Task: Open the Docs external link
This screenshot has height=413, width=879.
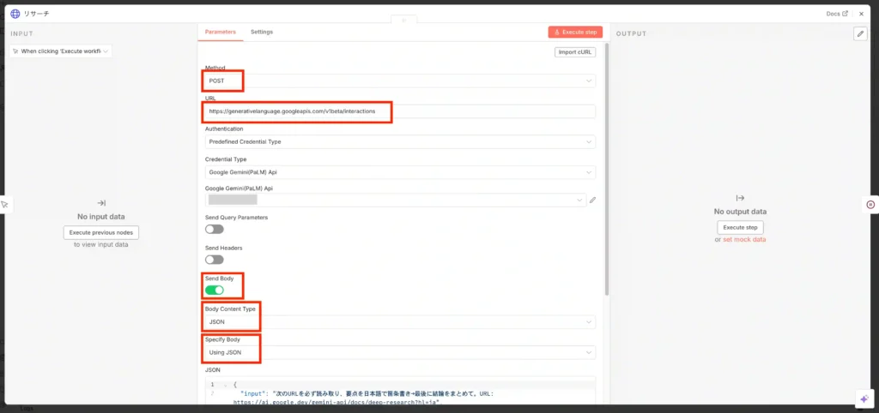Action: coord(837,14)
